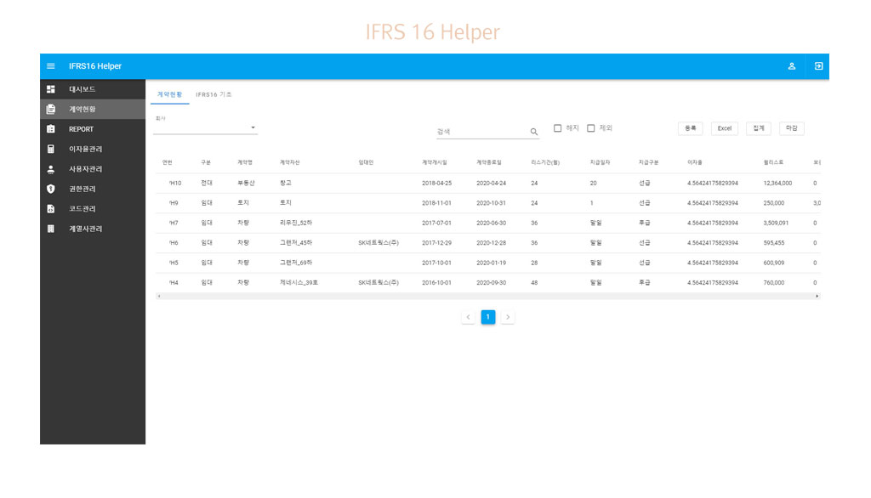
Task: Select the 계약현황 tab
Action: (x=170, y=94)
